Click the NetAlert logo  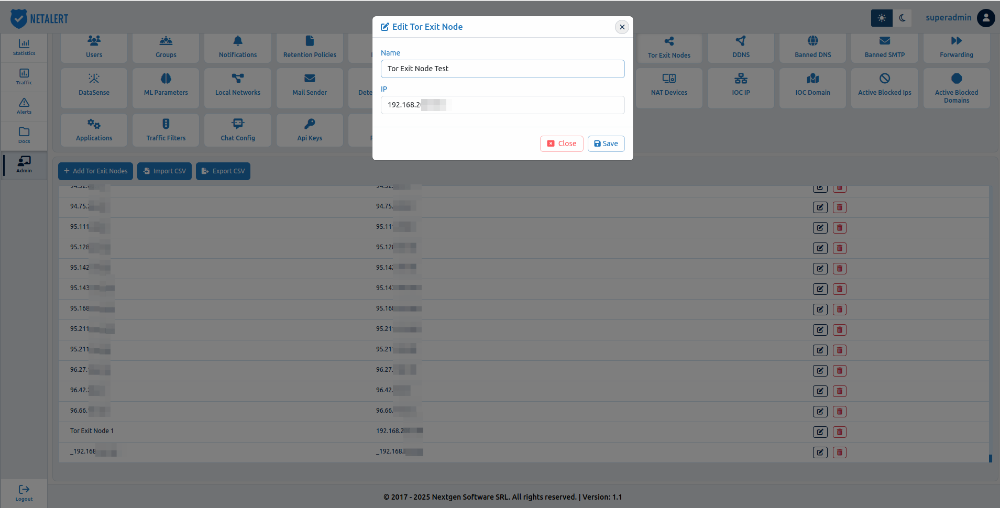39,18
